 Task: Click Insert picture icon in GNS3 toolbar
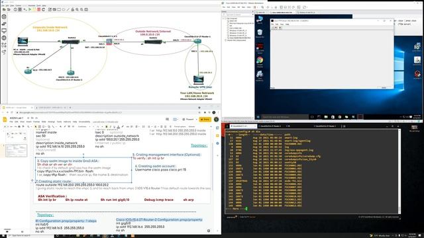click(54, 9)
